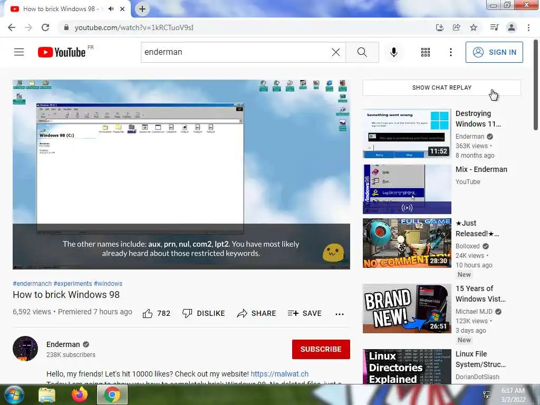Open more actions ellipsis below video
Viewport: 540px width, 405px height.
coord(340,314)
